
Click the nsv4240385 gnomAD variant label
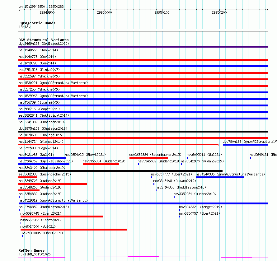pyautogui.click(x=230, y=174)
